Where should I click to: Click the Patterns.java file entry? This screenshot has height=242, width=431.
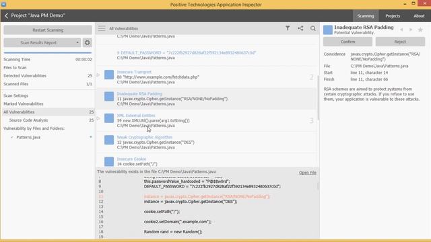(28, 137)
